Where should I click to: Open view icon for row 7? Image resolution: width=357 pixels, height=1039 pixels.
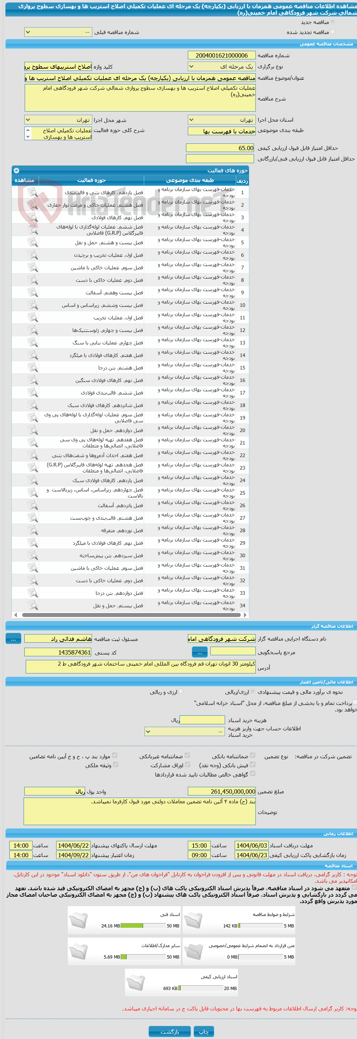(33, 268)
